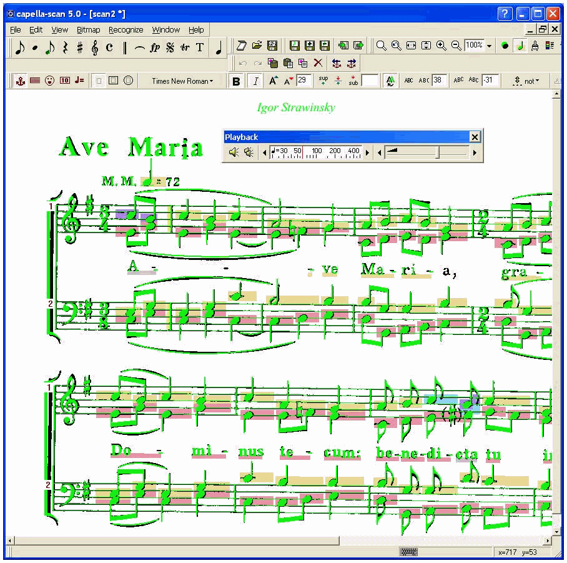The height and width of the screenshot is (563, 567).
Task: Select the eighth note insert tool
Action: pos(20,47)
